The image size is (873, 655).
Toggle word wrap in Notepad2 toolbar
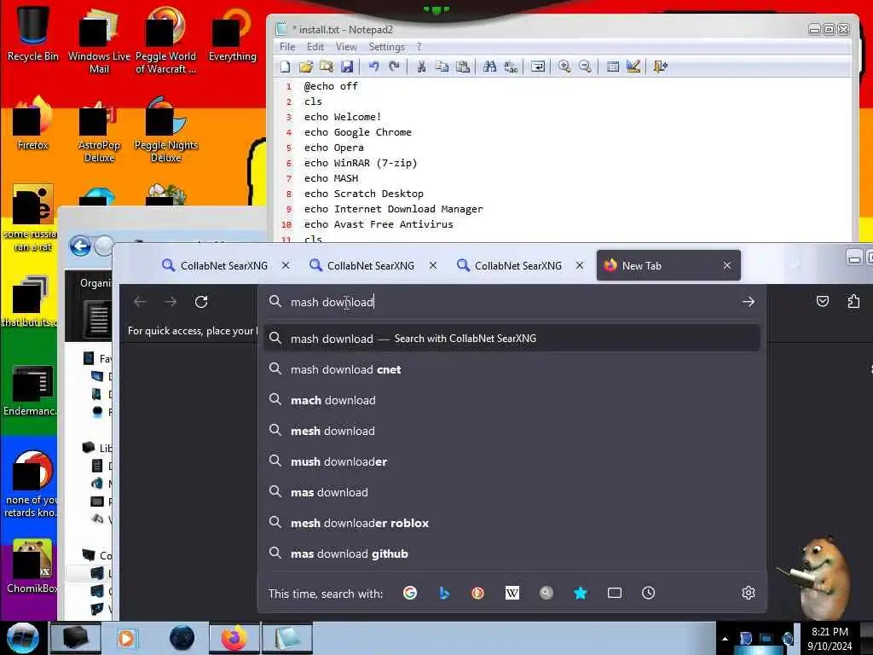(x=538, y=67)
